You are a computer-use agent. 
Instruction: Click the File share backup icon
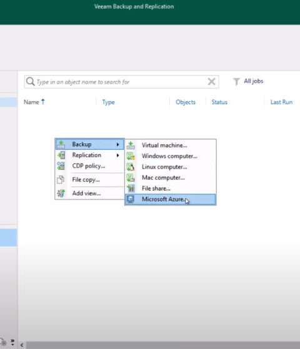(131, 189)
